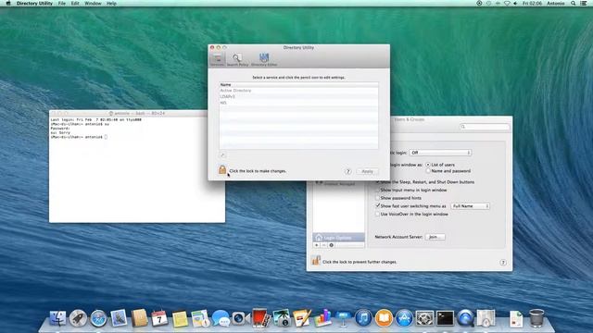The image size is (593, 333).
Task: Open the Apple menu
Action: click(x=8, y=4)
